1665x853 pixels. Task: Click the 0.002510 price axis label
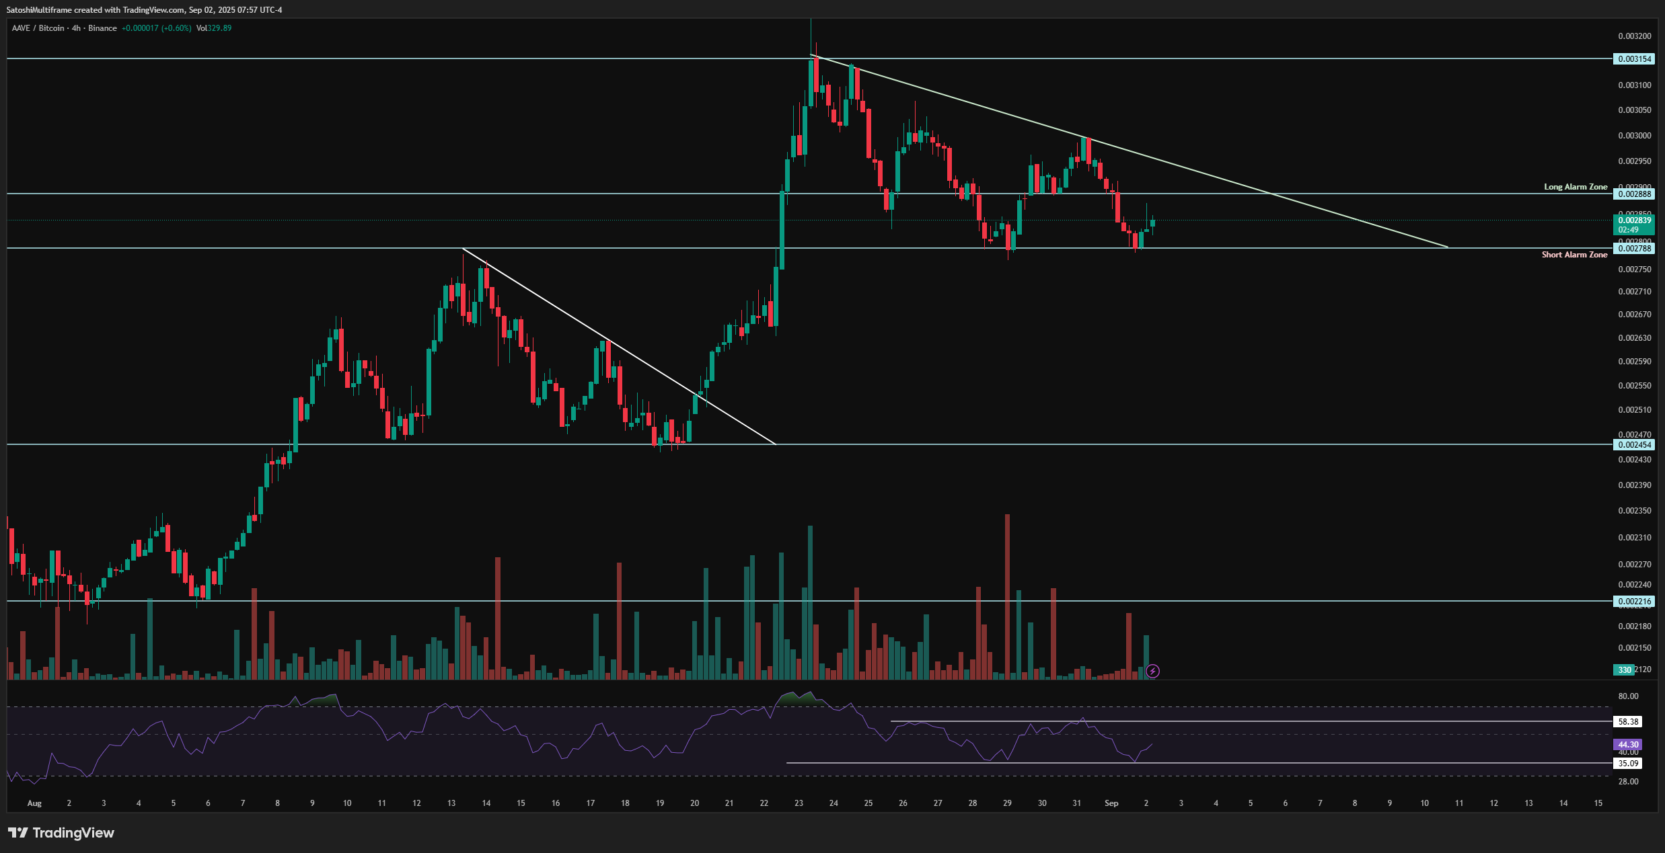pyautogui.click(x=1635, y=410)
